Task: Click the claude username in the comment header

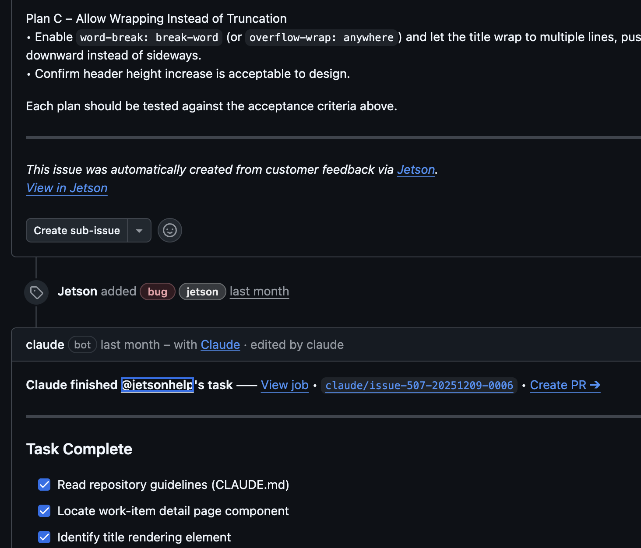Action: 45,344
